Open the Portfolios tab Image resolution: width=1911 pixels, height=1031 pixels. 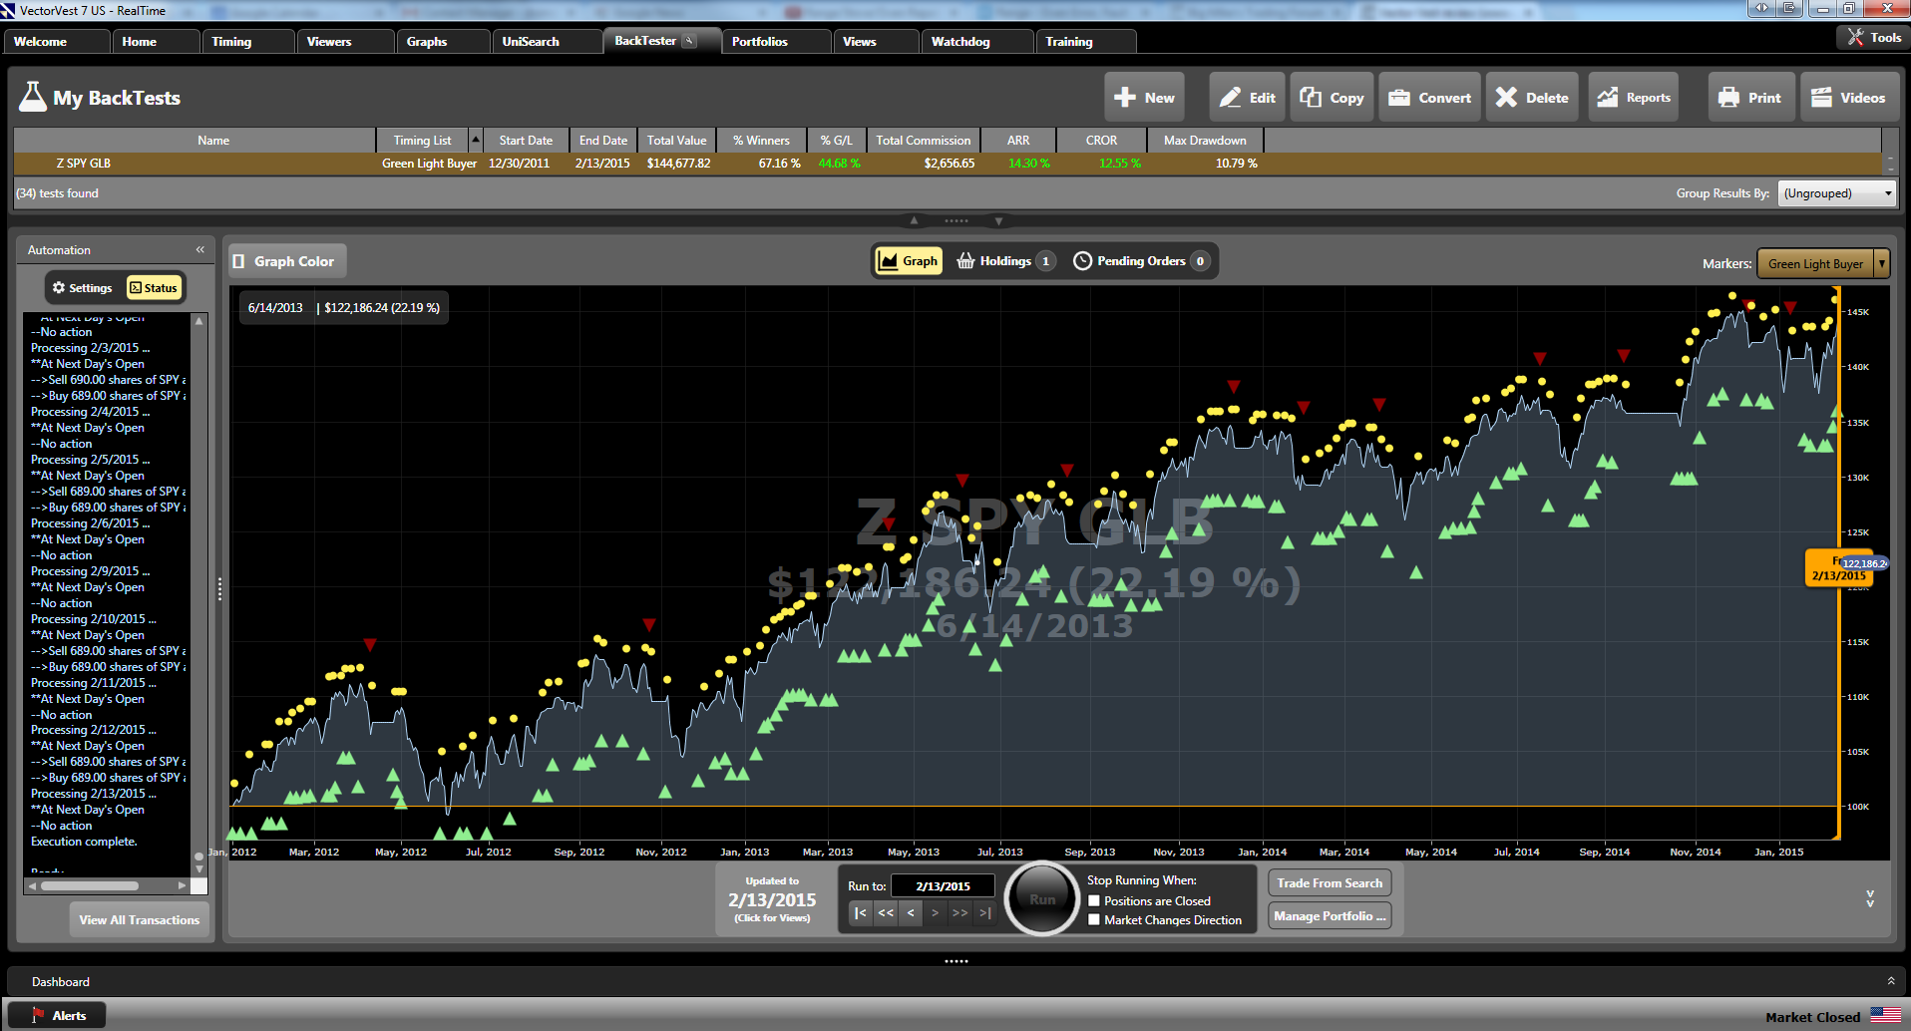(x=776, y=41)
